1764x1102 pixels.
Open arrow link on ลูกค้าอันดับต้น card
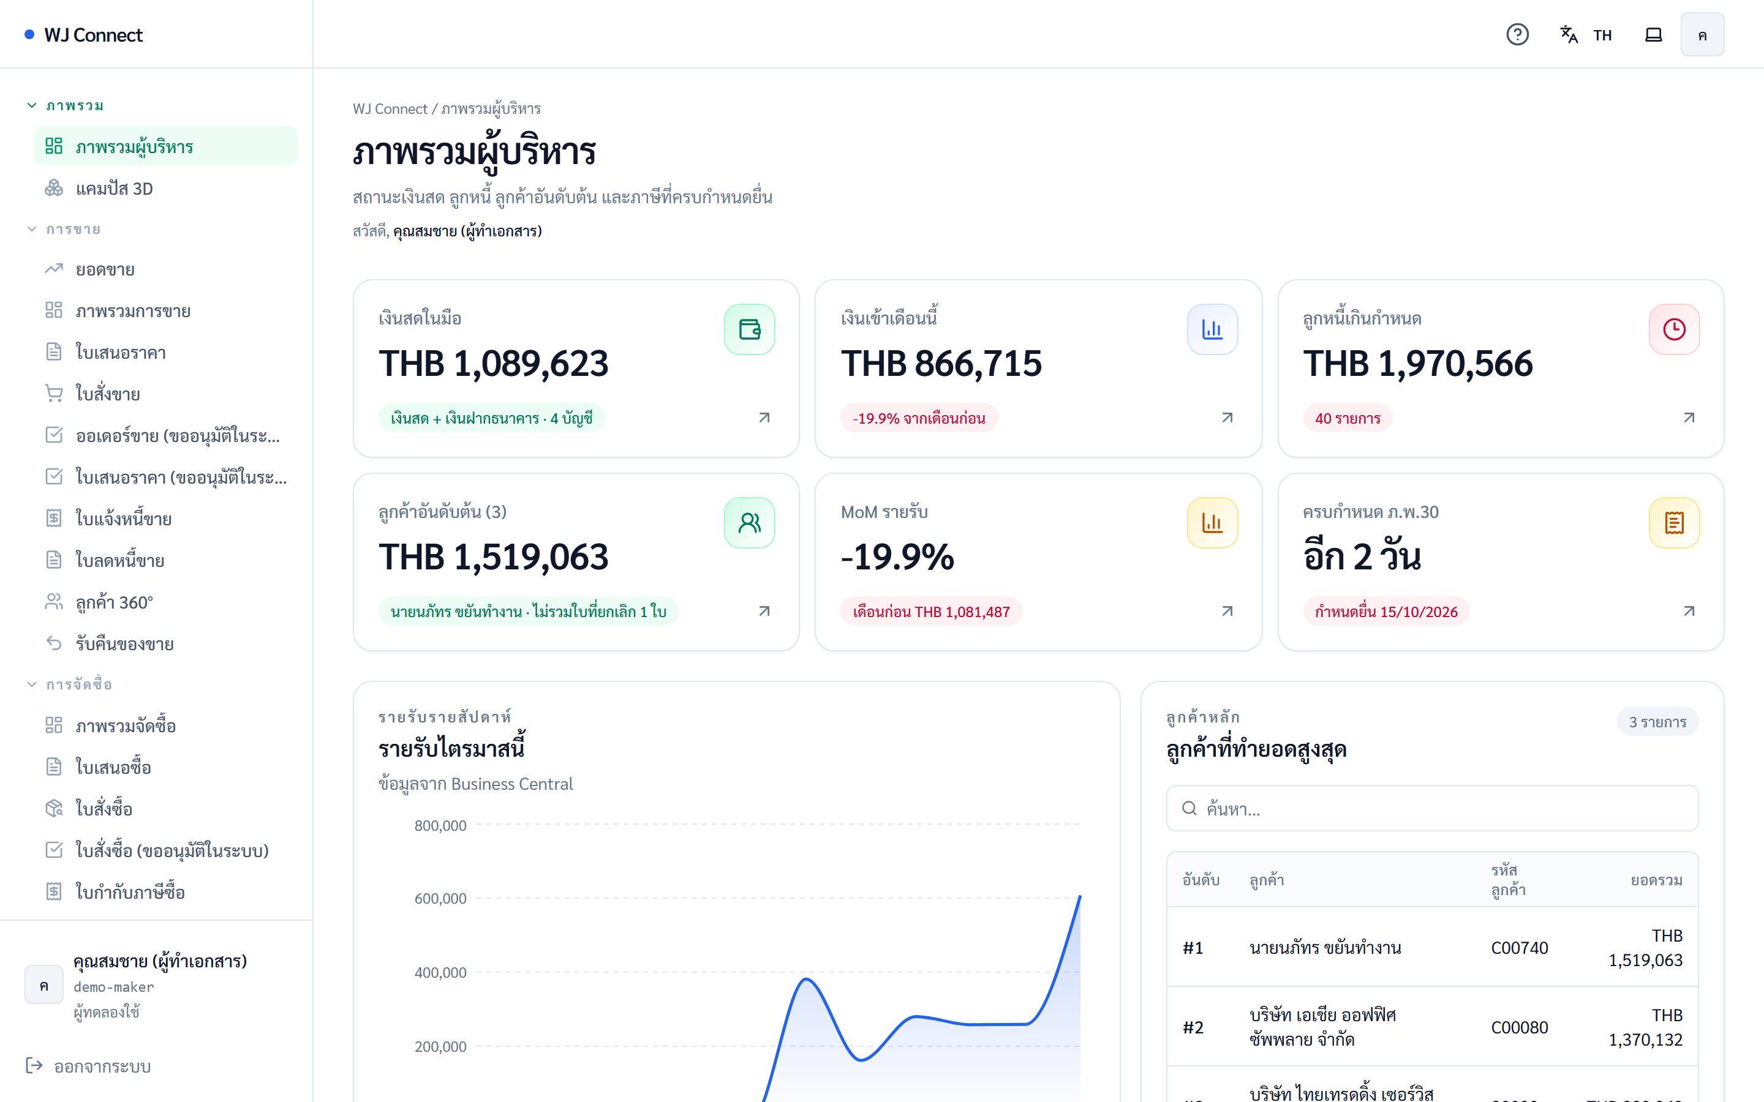pyautogui.click(x=764, y=611)
